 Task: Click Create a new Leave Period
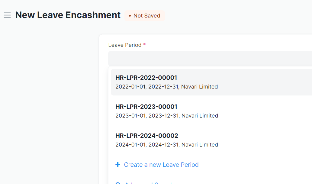point(161,164)
